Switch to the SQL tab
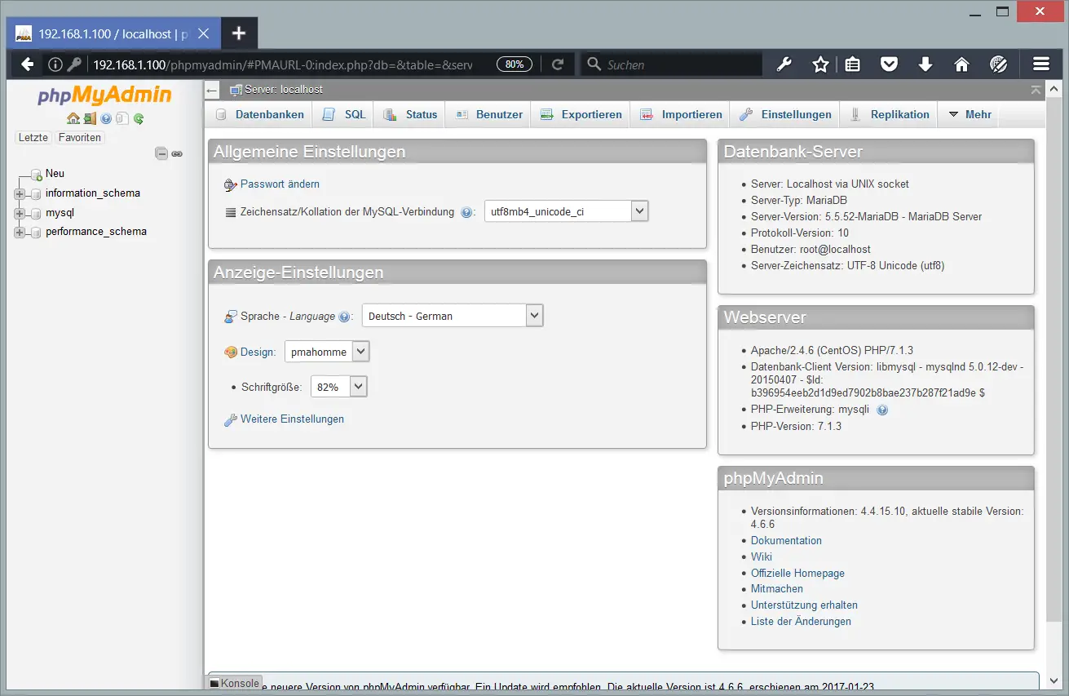This screenshot has height=696, width=1069. pos(344,114)
